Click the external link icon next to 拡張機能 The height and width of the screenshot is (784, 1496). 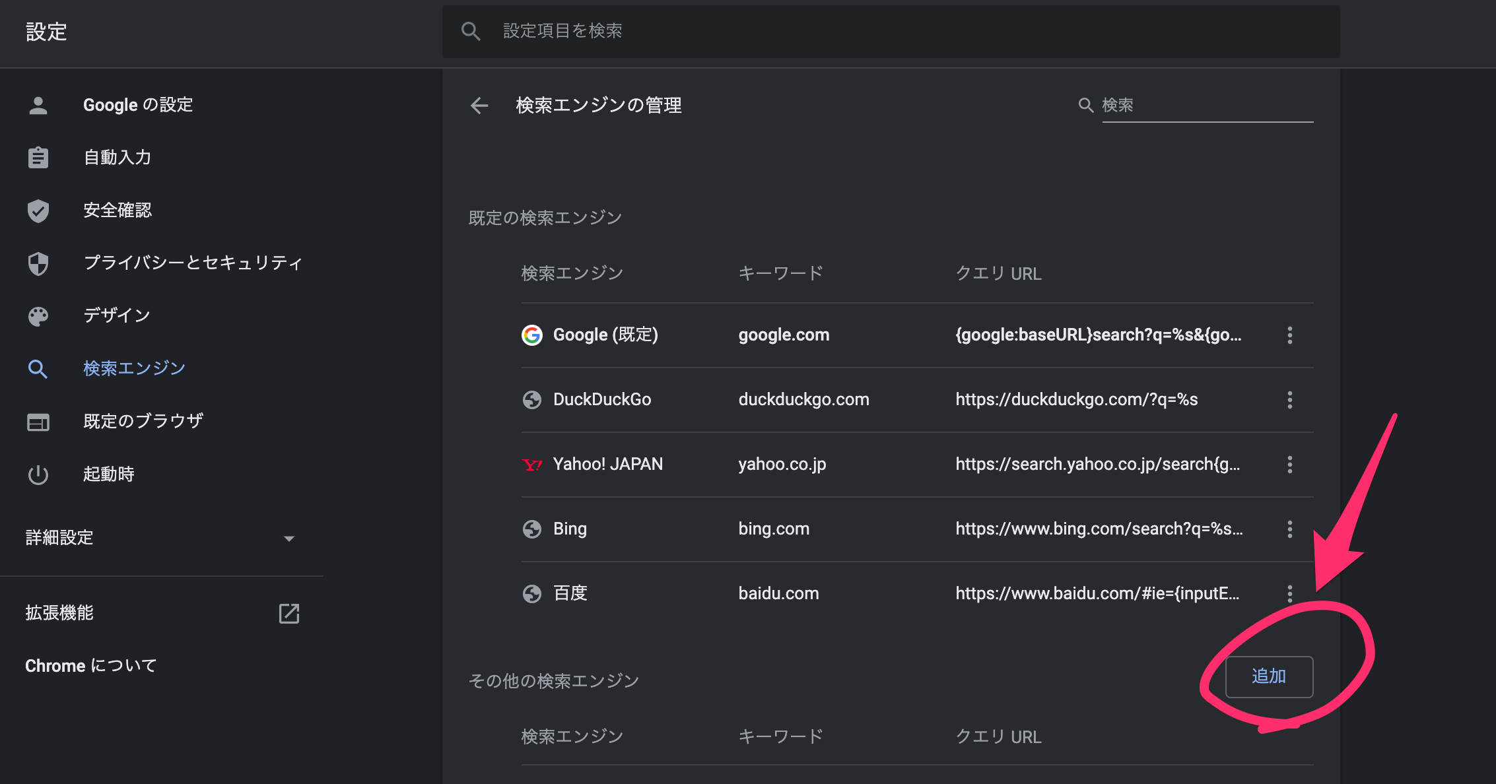tap(289, 613)
